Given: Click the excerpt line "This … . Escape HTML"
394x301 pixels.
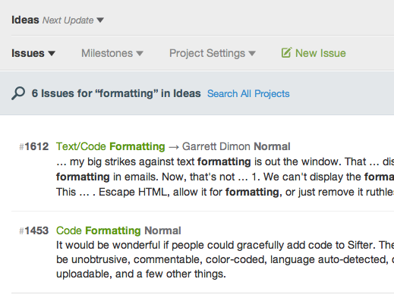Looking at the screenshot, I should 225,192.
